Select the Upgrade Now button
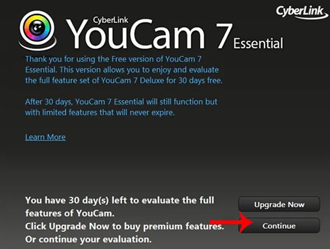 (279, 204)
